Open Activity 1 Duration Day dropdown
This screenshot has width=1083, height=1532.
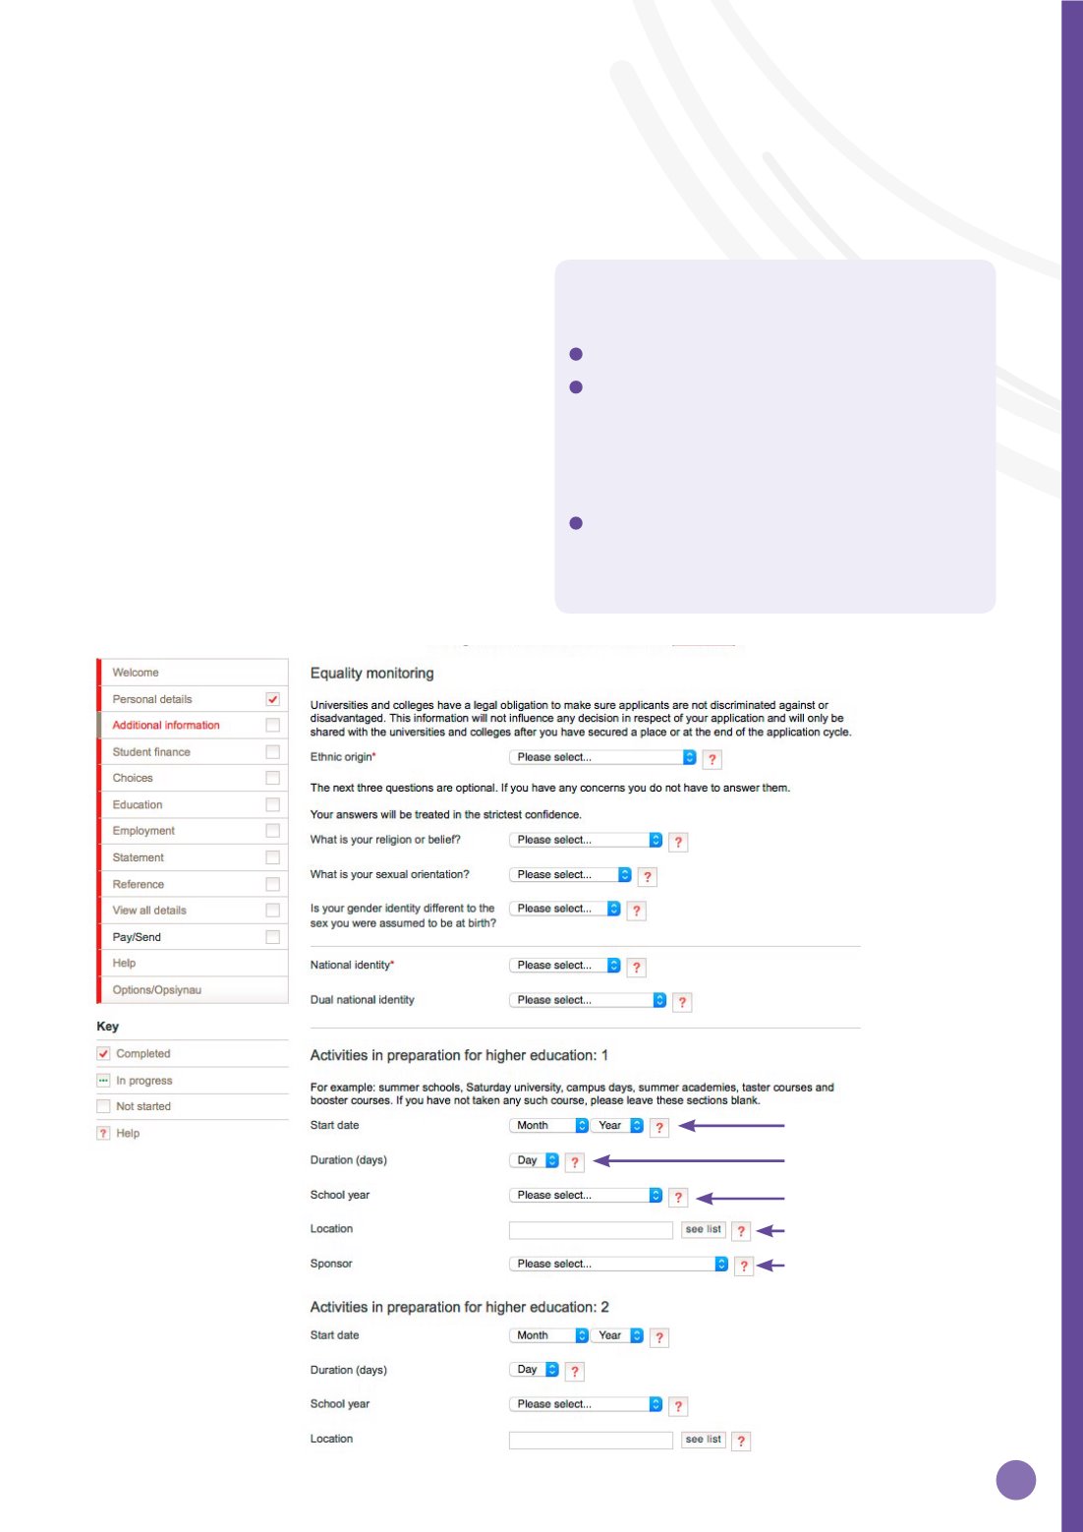pyautogui.click(x=534, y=1160)
